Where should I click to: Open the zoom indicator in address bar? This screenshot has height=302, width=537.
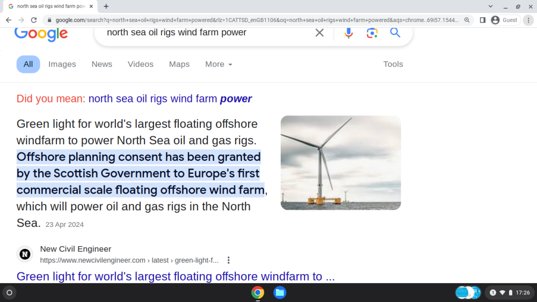(467, 20)
